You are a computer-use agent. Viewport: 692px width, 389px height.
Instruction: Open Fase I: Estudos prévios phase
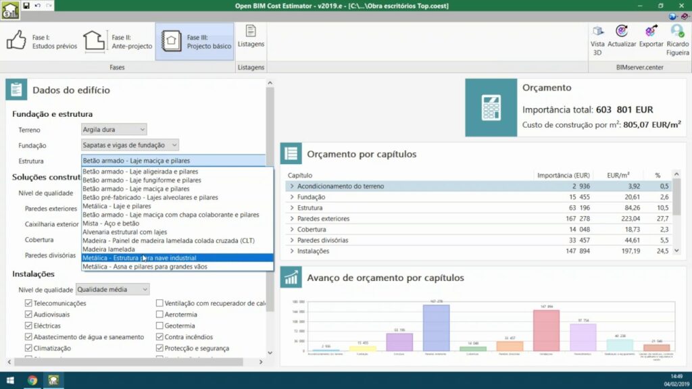click(x=42, y=42)
